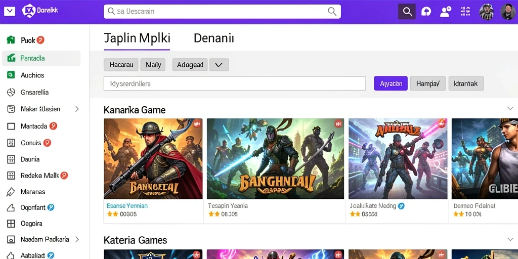Open the Ecanse Yennian title link
This screenshot has width=518, height=259.
[127, 205]
